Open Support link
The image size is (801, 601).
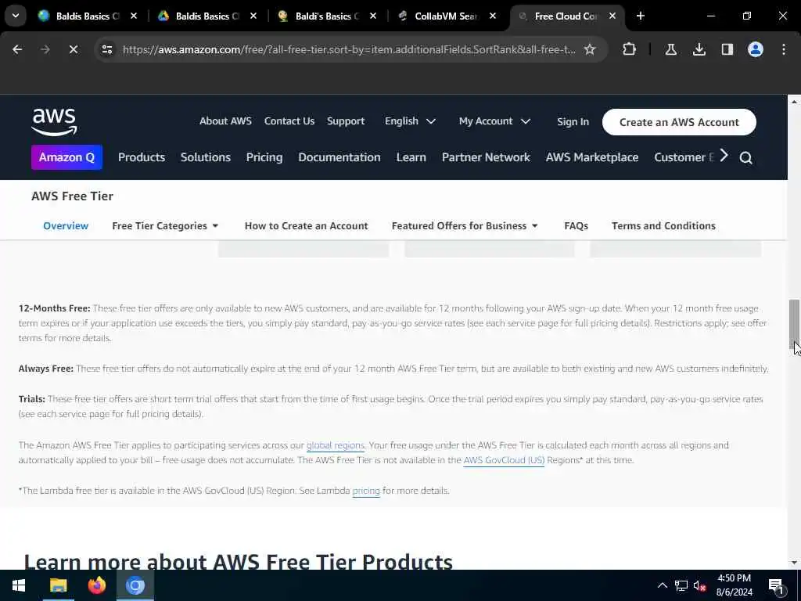tap(346, 121)
